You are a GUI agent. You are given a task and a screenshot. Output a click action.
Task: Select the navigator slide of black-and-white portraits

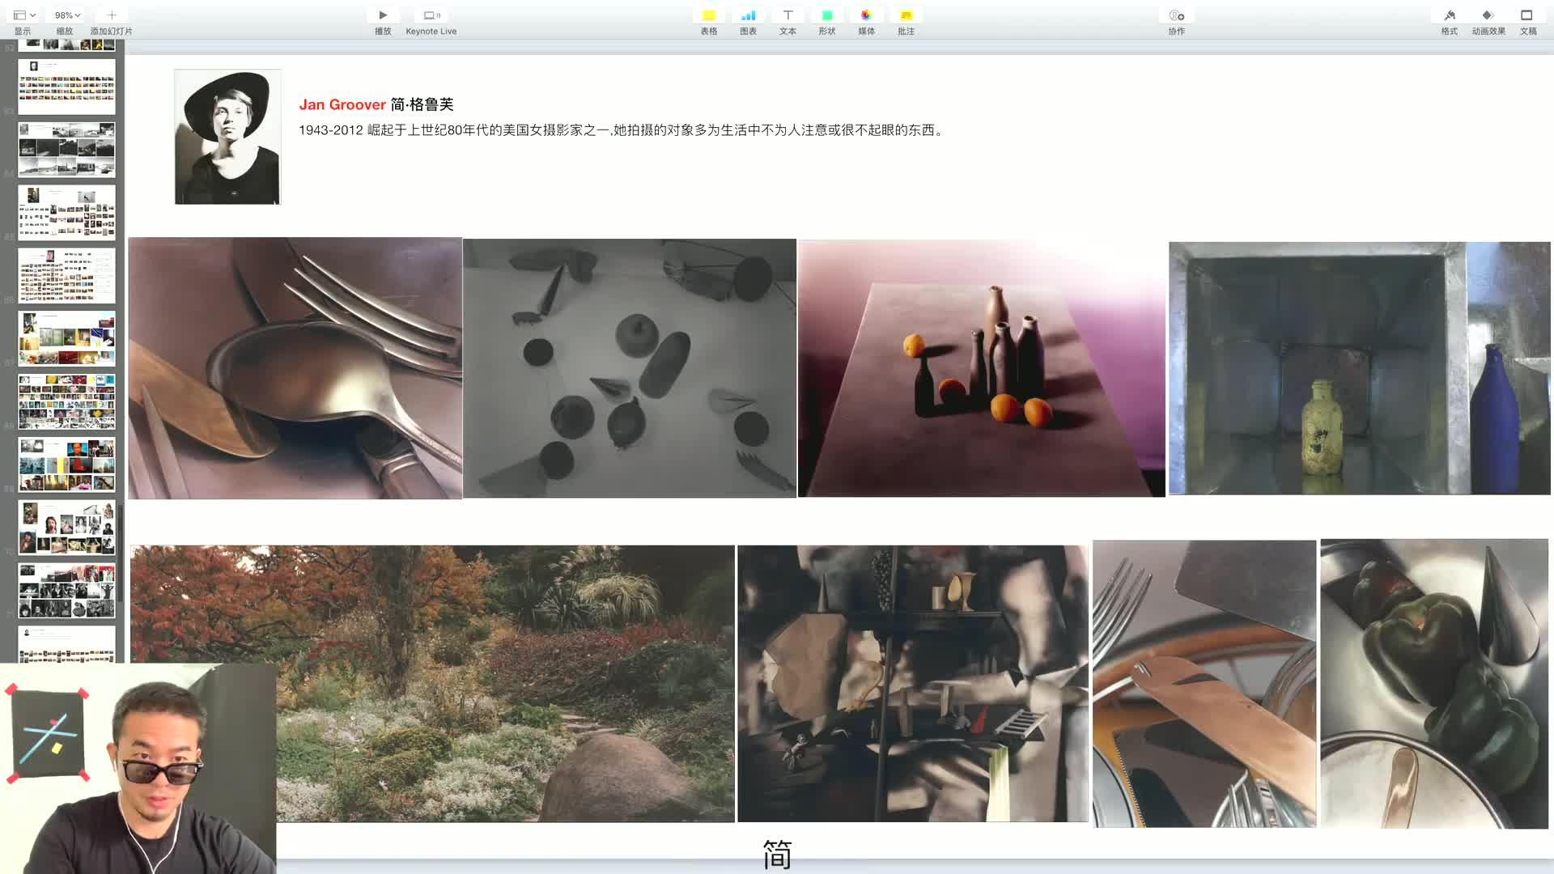coord(66,591)
